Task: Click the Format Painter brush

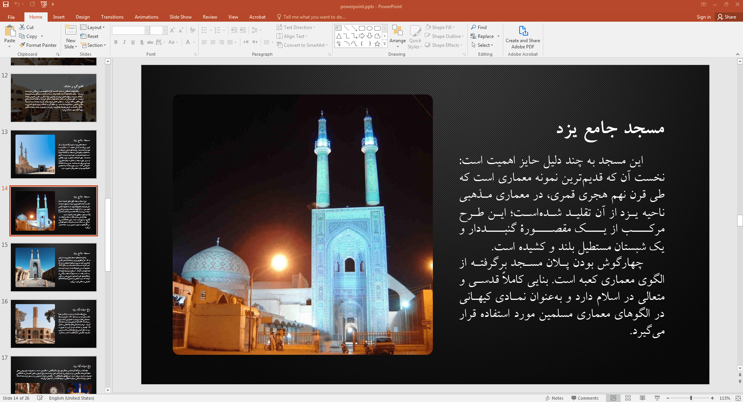Action: pyautogui.click(x=38, y=45)
